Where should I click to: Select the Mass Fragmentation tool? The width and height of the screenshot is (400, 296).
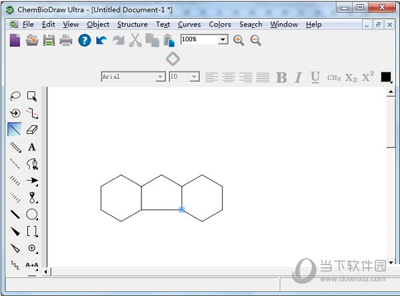32,113
